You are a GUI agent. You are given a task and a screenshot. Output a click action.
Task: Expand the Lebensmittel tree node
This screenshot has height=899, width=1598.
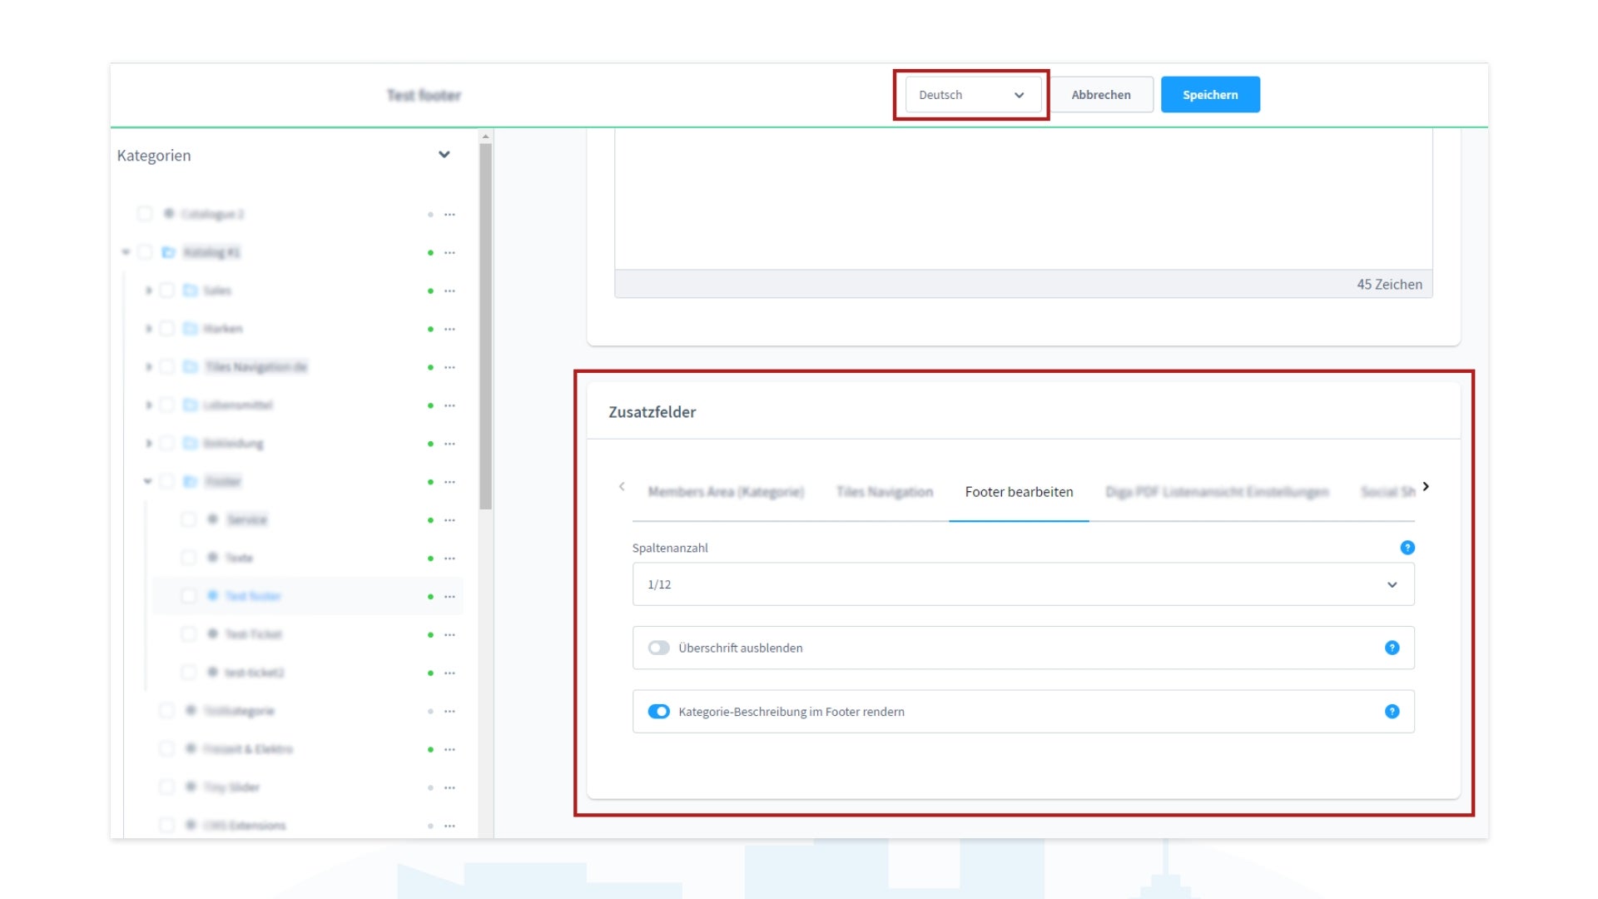[x=148, y=405]
